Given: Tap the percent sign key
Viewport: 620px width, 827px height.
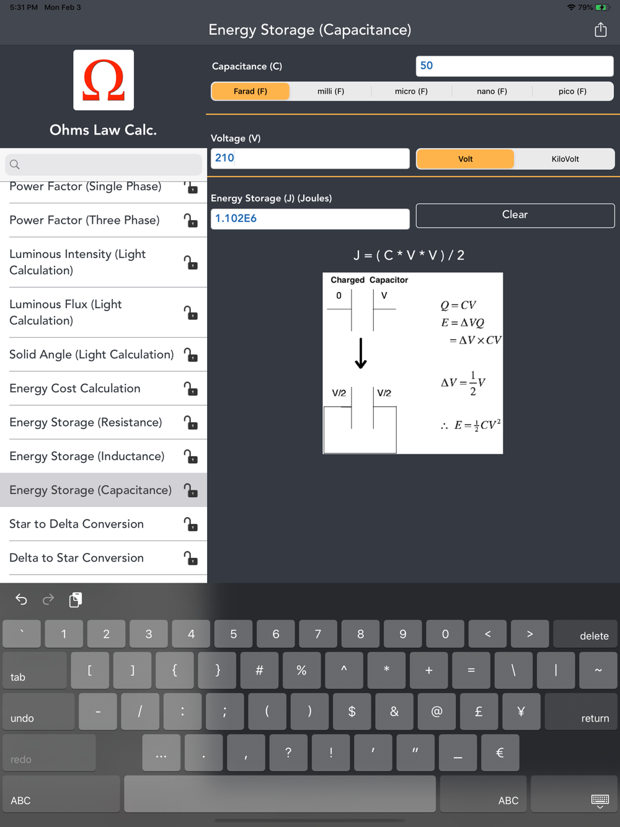Looking at the screenshot, I should click(301, 670).
